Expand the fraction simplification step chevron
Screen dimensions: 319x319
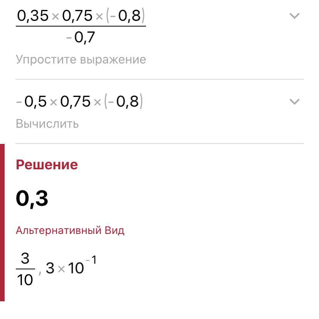tap(294, 16)
